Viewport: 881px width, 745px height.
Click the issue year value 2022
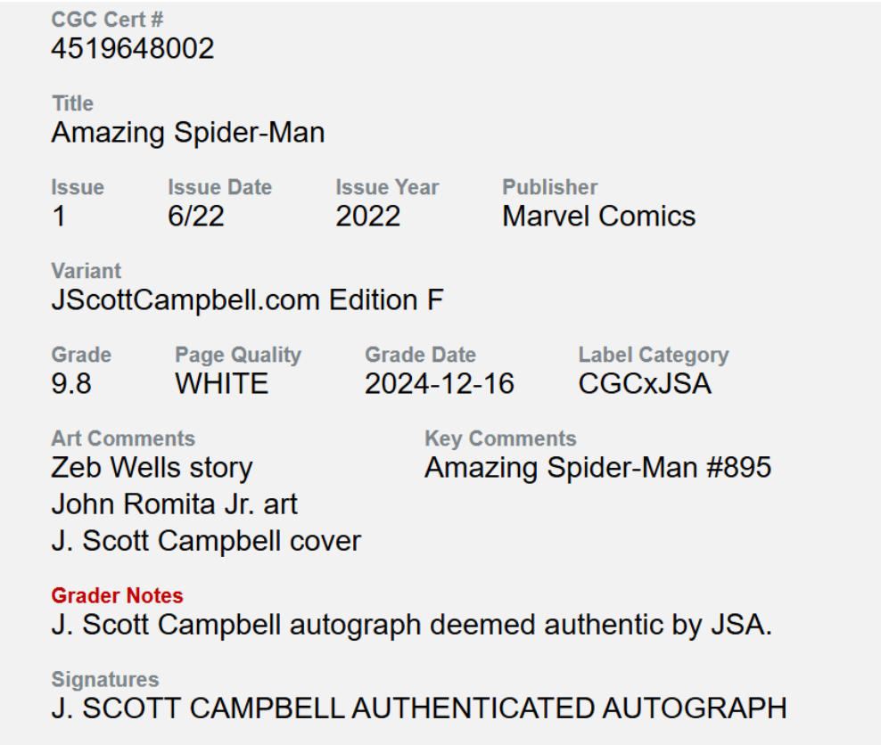click(367, 217)
